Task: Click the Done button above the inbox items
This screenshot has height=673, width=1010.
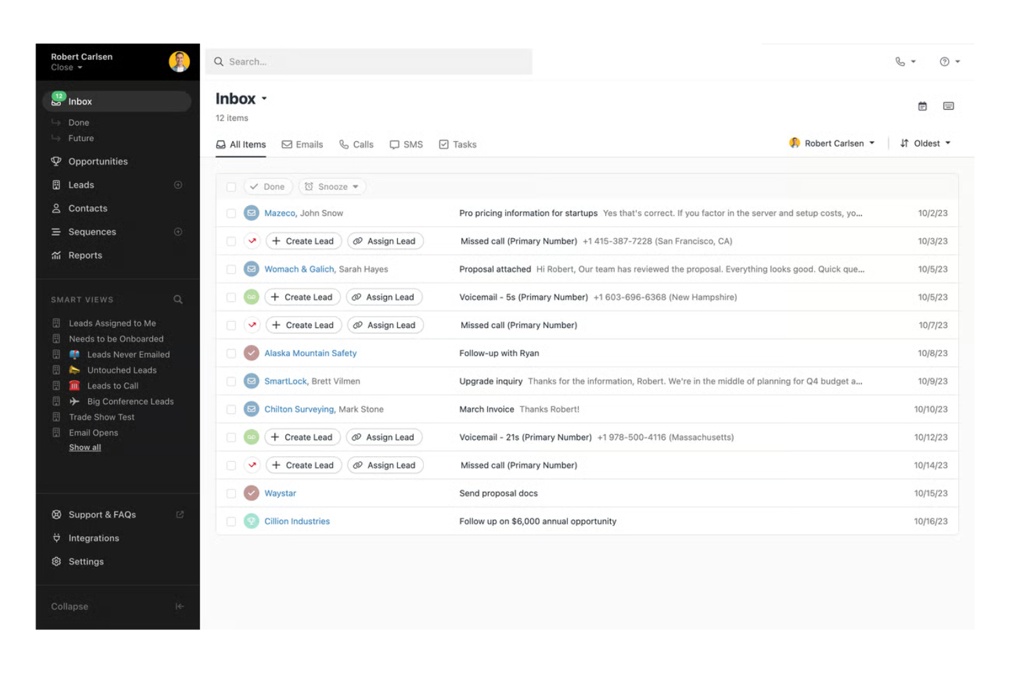Action: pyautogui.click(x=268, y=186)
